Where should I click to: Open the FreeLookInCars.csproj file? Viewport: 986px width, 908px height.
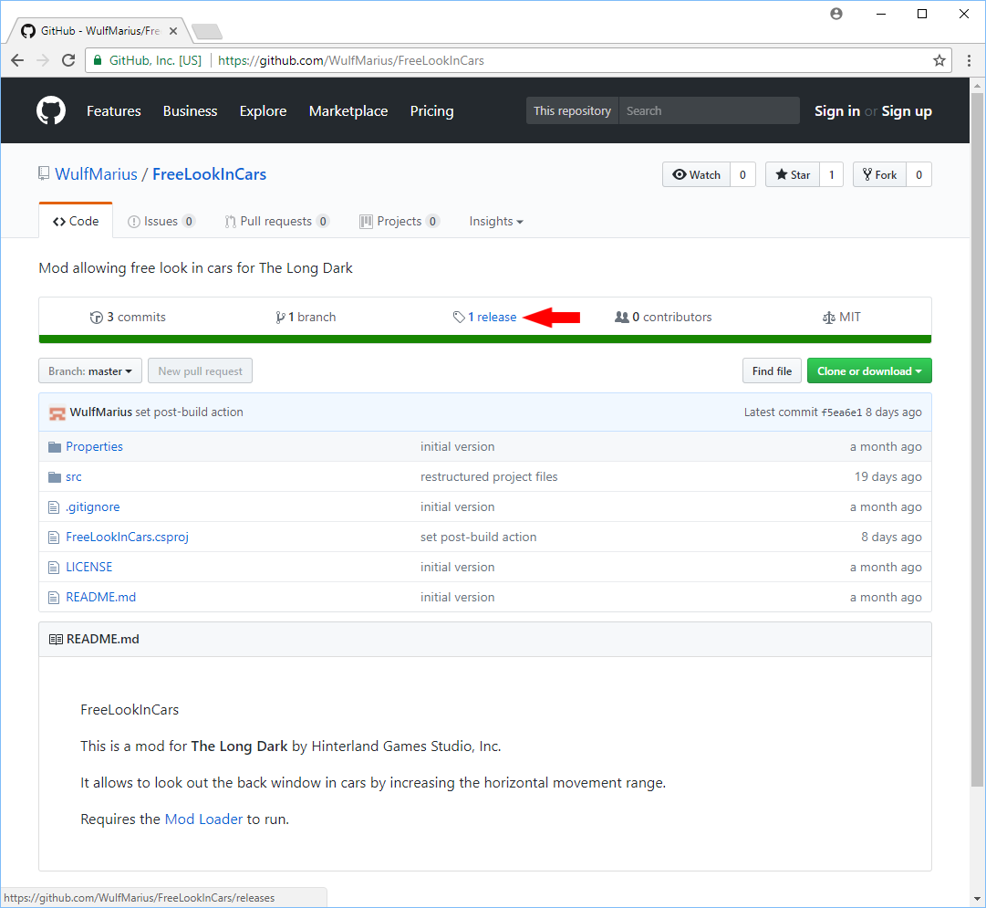click(127, 537)
